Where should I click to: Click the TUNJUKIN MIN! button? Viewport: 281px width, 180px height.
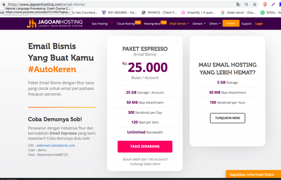pos(227,118)
